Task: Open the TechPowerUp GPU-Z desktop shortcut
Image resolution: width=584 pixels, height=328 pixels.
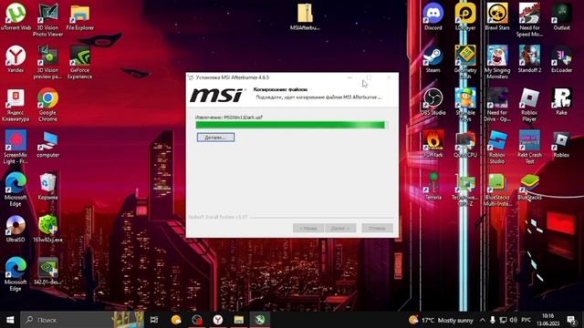Action: (465, 190)
